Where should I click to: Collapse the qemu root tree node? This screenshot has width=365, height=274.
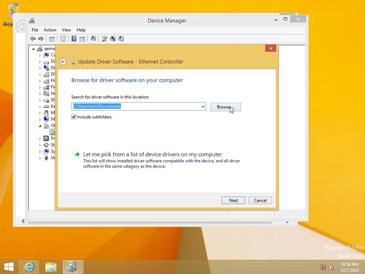coord(33,49)
